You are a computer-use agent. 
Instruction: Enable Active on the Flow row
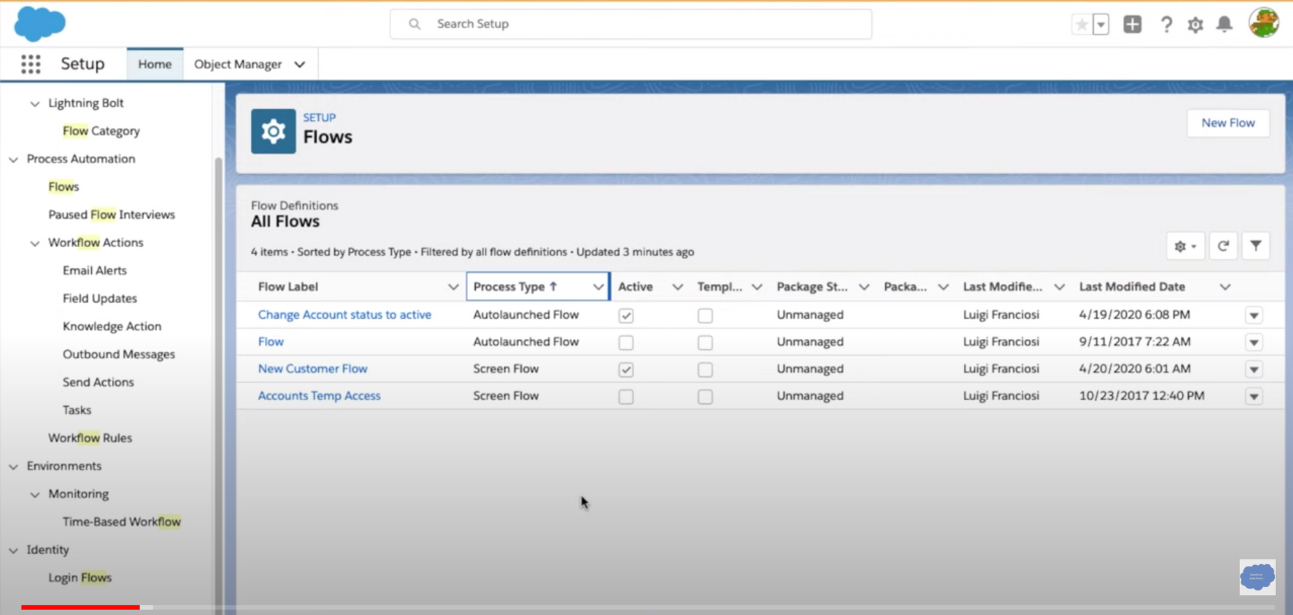click(625, 343)
